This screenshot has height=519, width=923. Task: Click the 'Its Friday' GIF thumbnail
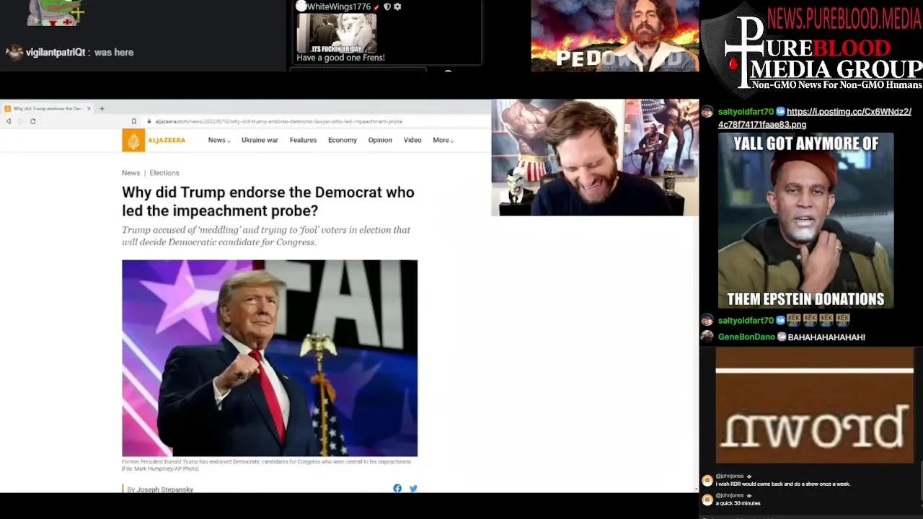tap(337, 33)
